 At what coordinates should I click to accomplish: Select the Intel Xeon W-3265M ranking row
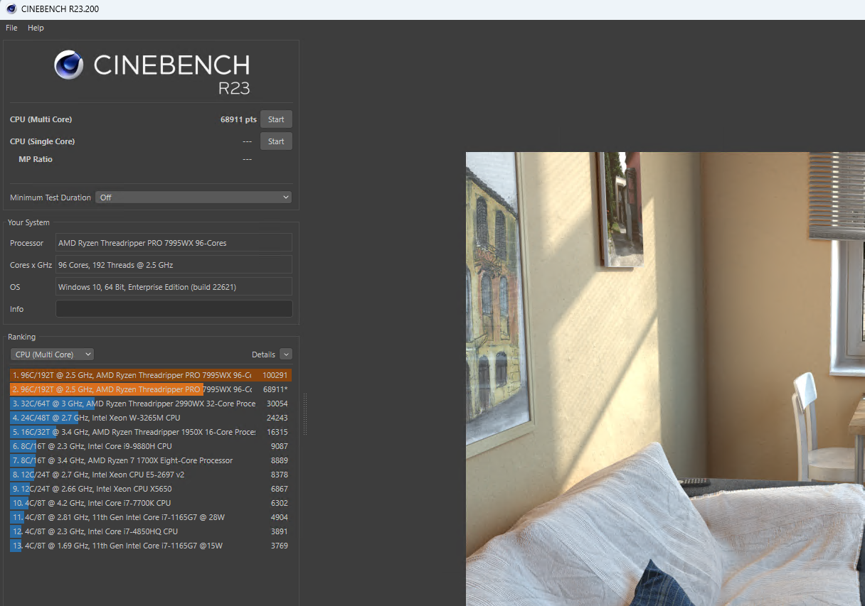[151, 418]
